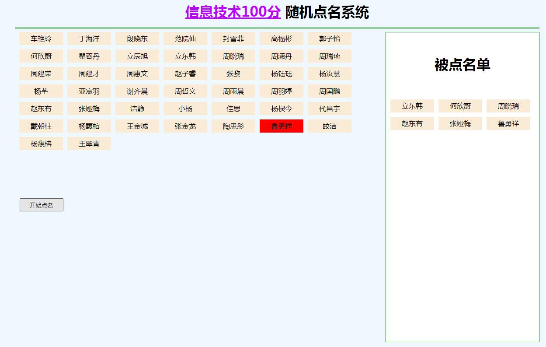
Task: Pick the name 周惠文
Action: pyautogui.click(x=137, y=74)
